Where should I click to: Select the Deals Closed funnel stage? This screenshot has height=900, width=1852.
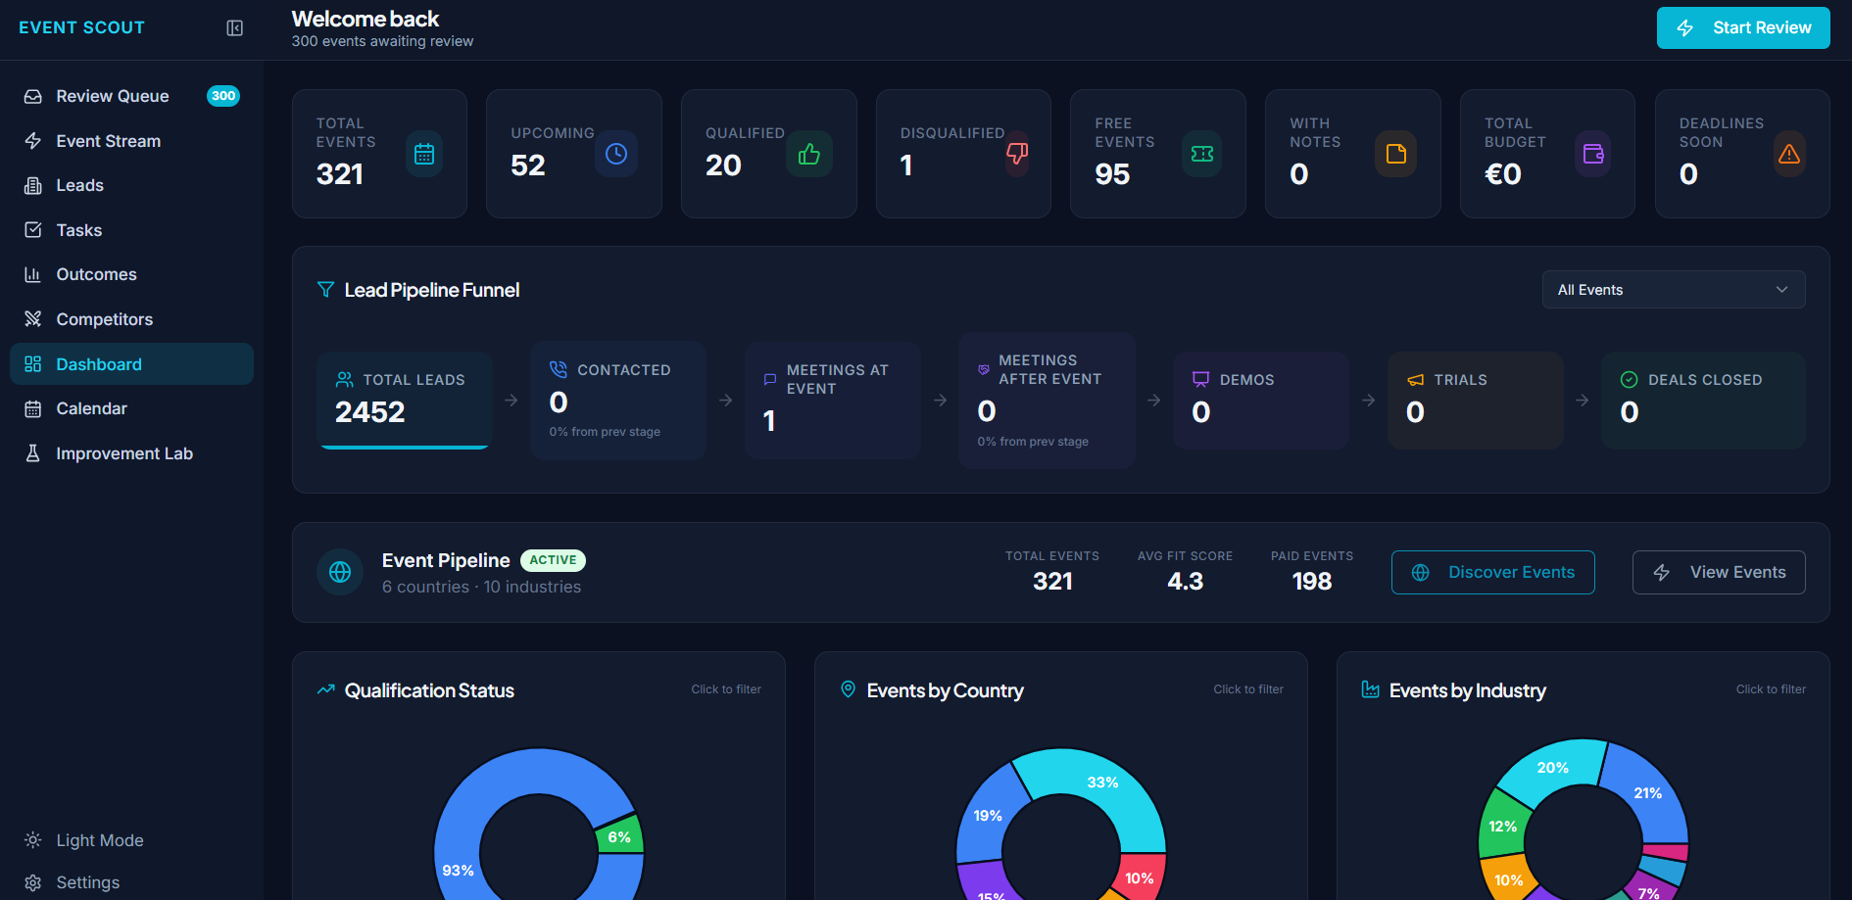point(1703,401)
